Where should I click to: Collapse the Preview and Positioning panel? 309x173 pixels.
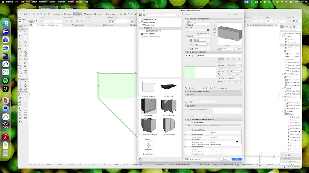(x=186, y=19)
